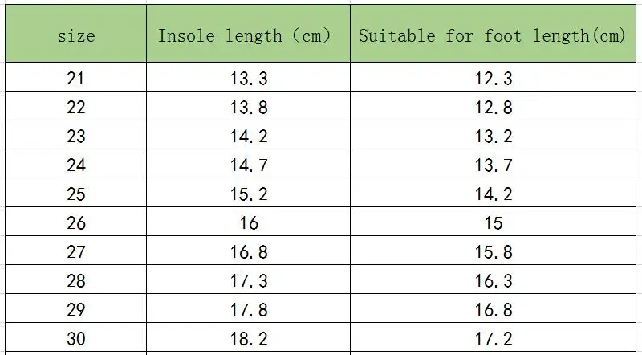Click the size 22 cell
This screenshot has height=355, width=642.
coord(76,108)
